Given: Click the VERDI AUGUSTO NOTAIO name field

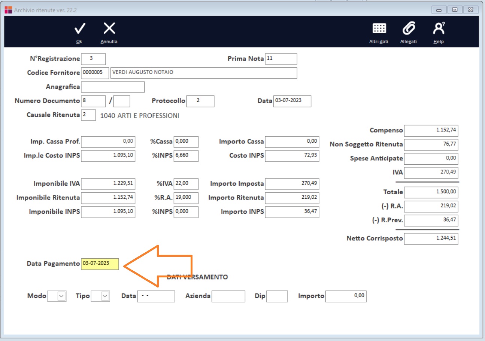Looking at the screenshot, I should pos(204,73).
